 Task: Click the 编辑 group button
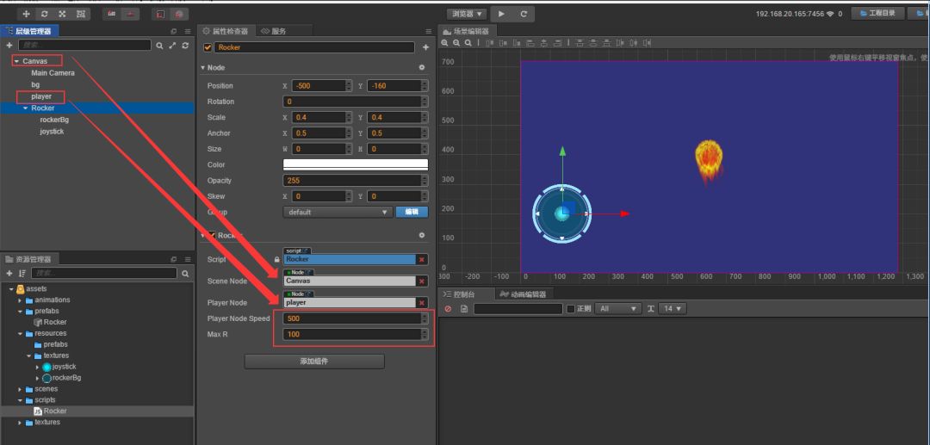click(x=412, y=212)
